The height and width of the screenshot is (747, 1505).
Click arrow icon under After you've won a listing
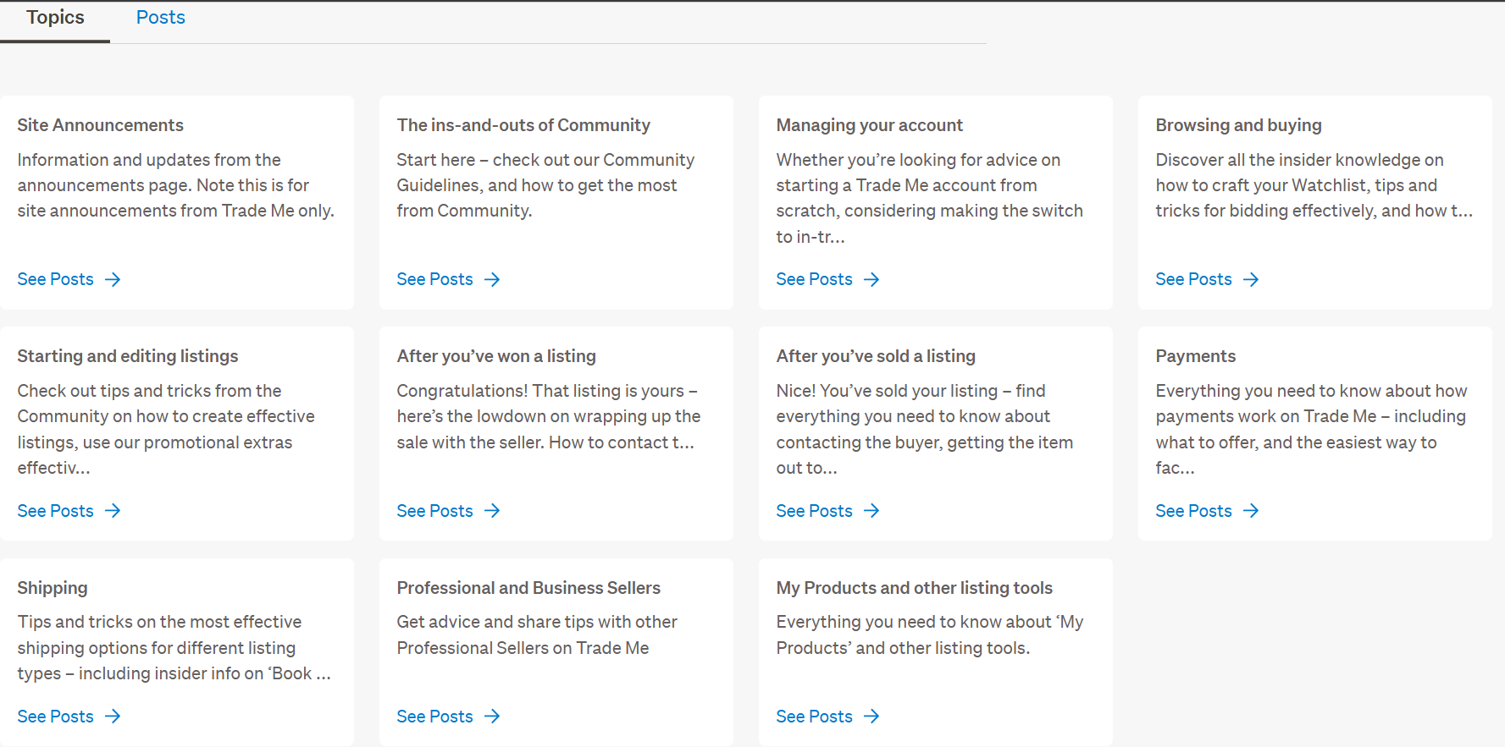pyautogui.click(x=492, y=511)
